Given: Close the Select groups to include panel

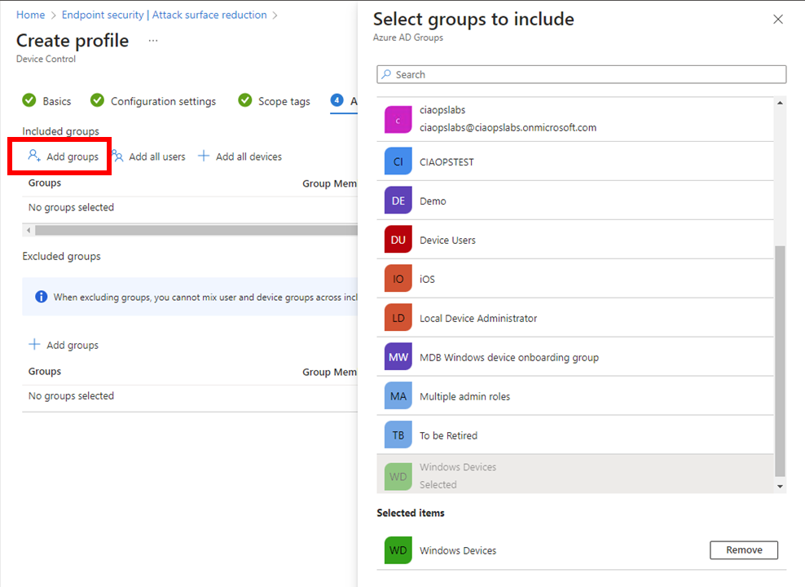Looking at the screenshot, I should click(x=778, y=20).
